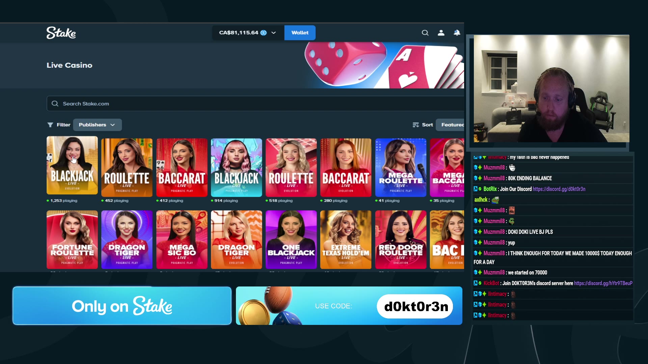Click the Live Casino page heading
The image size is (648, 364).
[69, 65]
